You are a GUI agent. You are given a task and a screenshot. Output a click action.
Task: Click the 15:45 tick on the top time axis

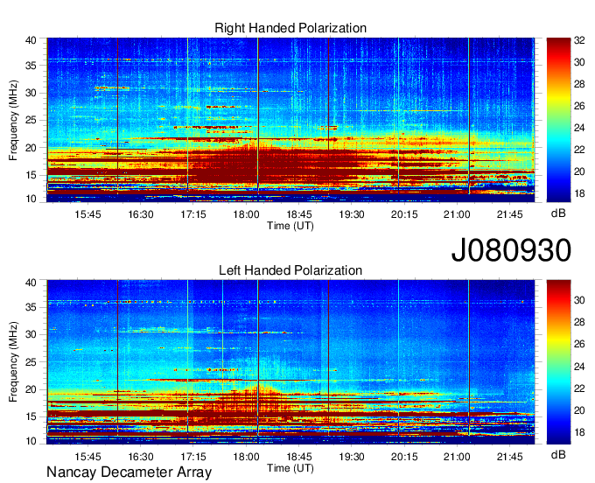[x=87, y=214]
